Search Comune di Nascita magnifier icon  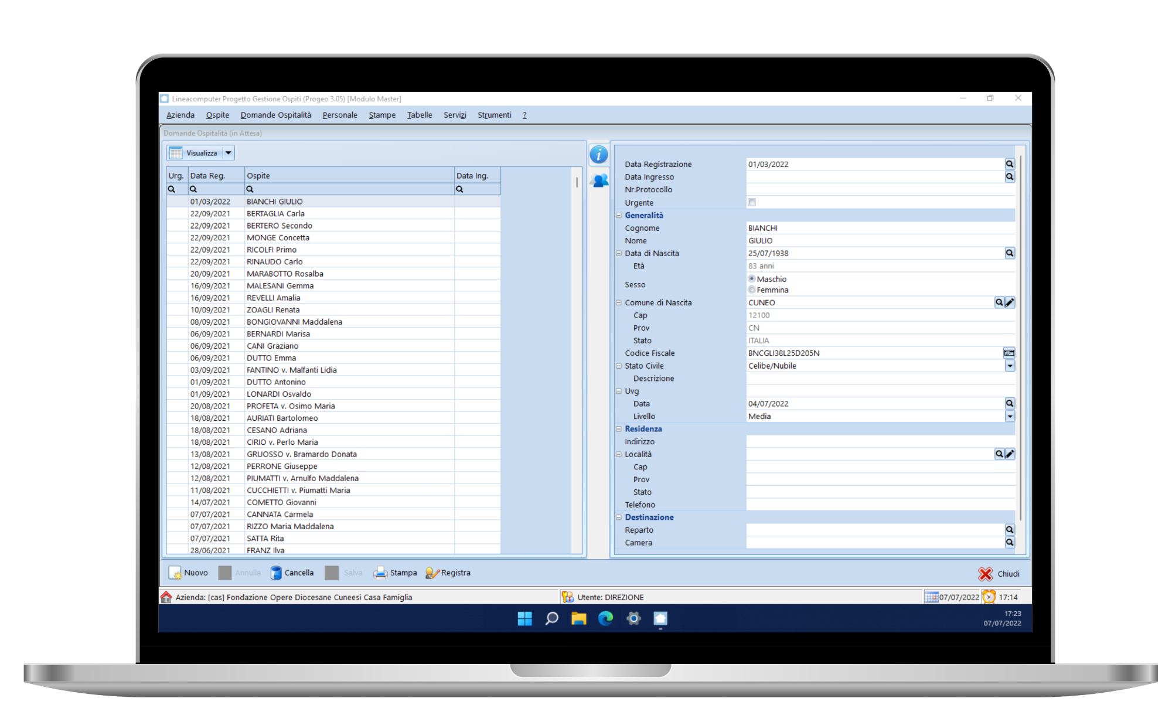[999, 302]
